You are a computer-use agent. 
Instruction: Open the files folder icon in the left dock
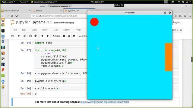click(3, 36)
